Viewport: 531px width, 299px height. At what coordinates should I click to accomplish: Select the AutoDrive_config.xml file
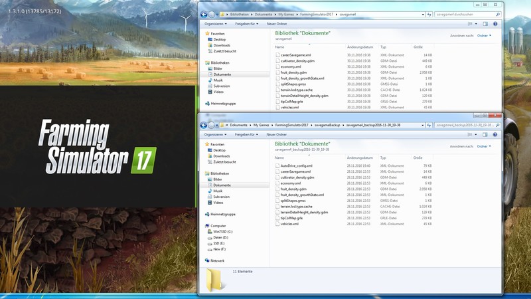pos(296,165)
